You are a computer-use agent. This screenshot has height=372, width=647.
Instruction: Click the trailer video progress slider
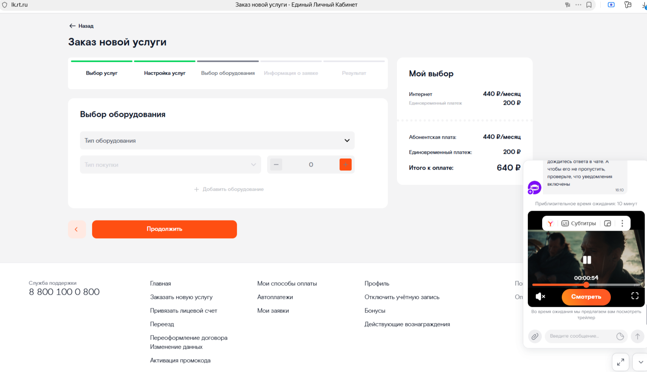point(586,285)
